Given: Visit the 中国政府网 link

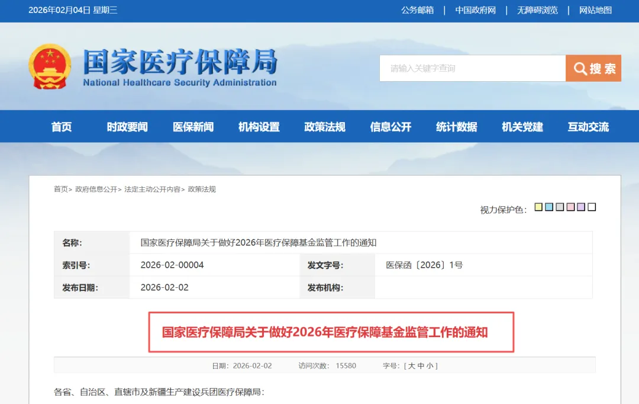Looking at the screenshot, I should 477,10.
